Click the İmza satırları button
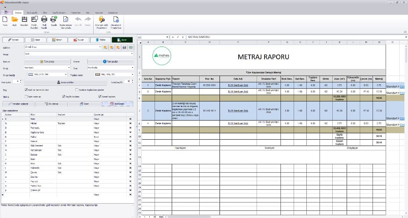Screen dimensions: 408x218 [x=66, y=82]
